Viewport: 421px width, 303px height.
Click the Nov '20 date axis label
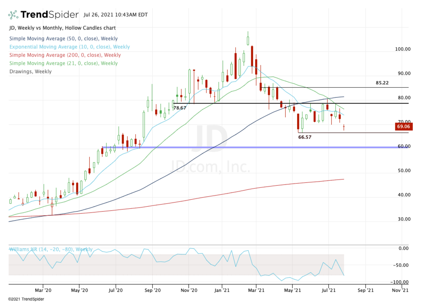(189, 290)
